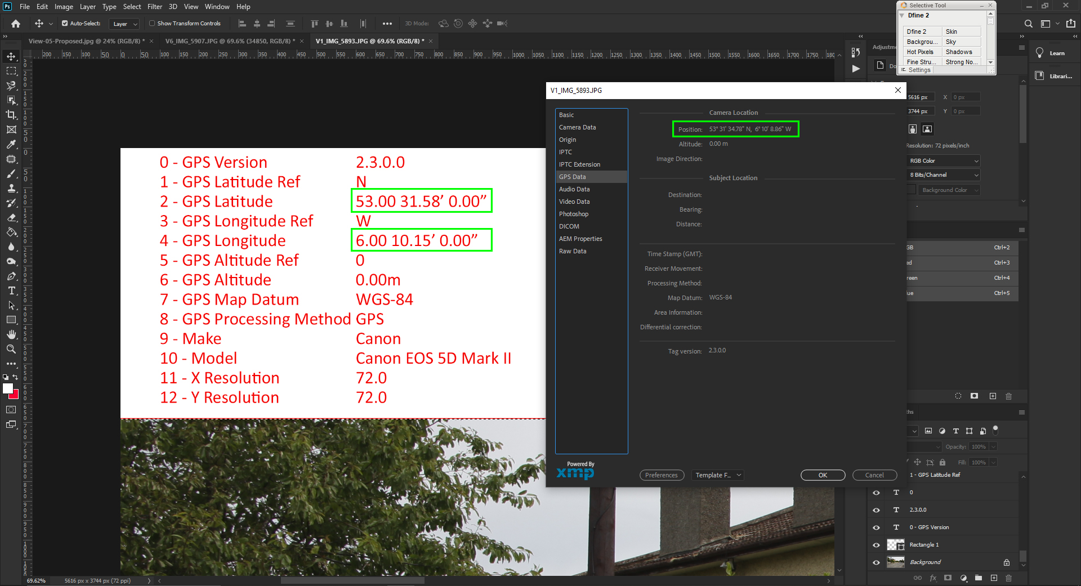
Task: Select the Eyedropper tool
Action: (11, 144)
